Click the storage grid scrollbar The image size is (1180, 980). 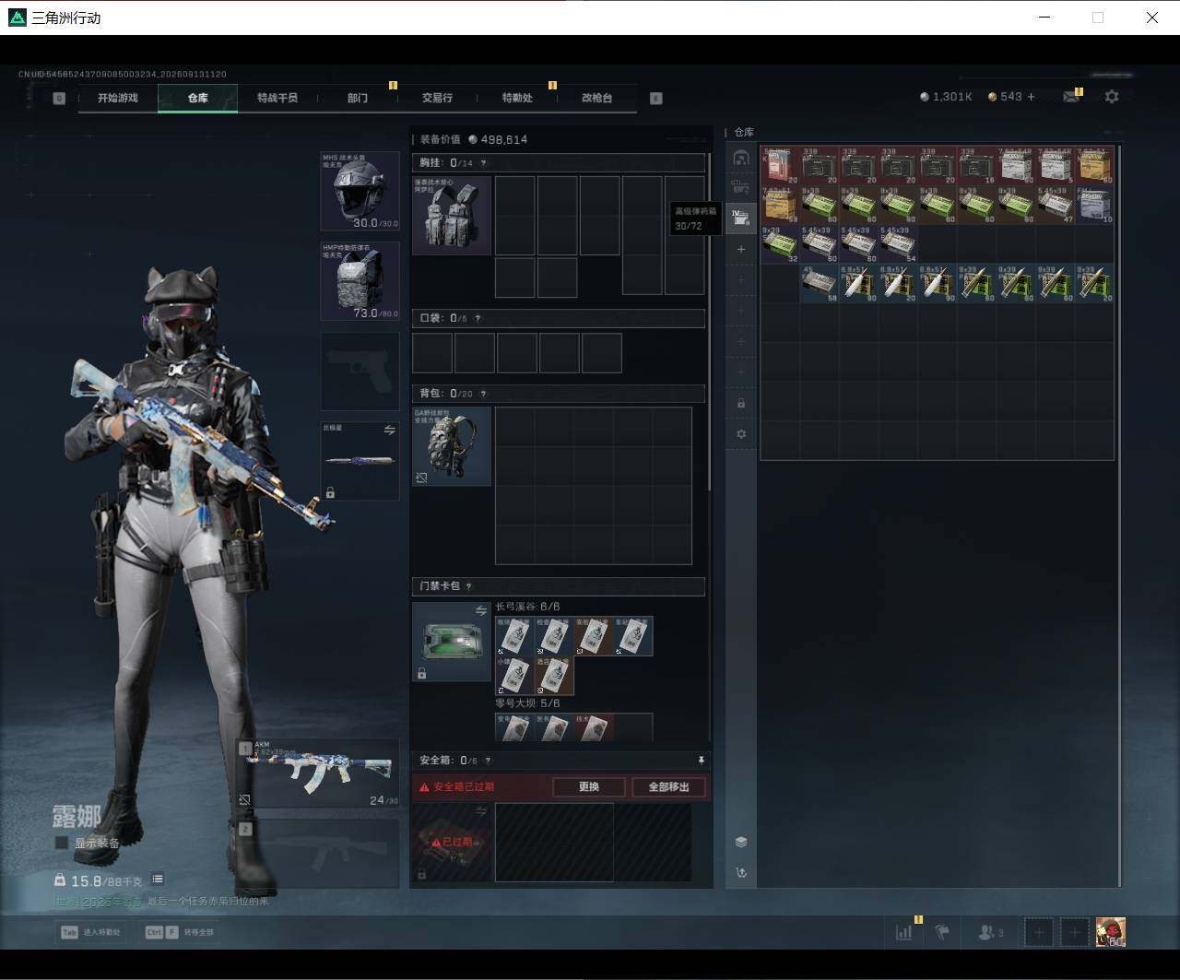tap(1120, 516)
